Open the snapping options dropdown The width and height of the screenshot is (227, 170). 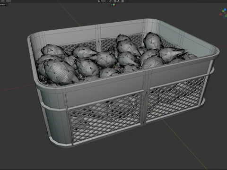point(119,1)
